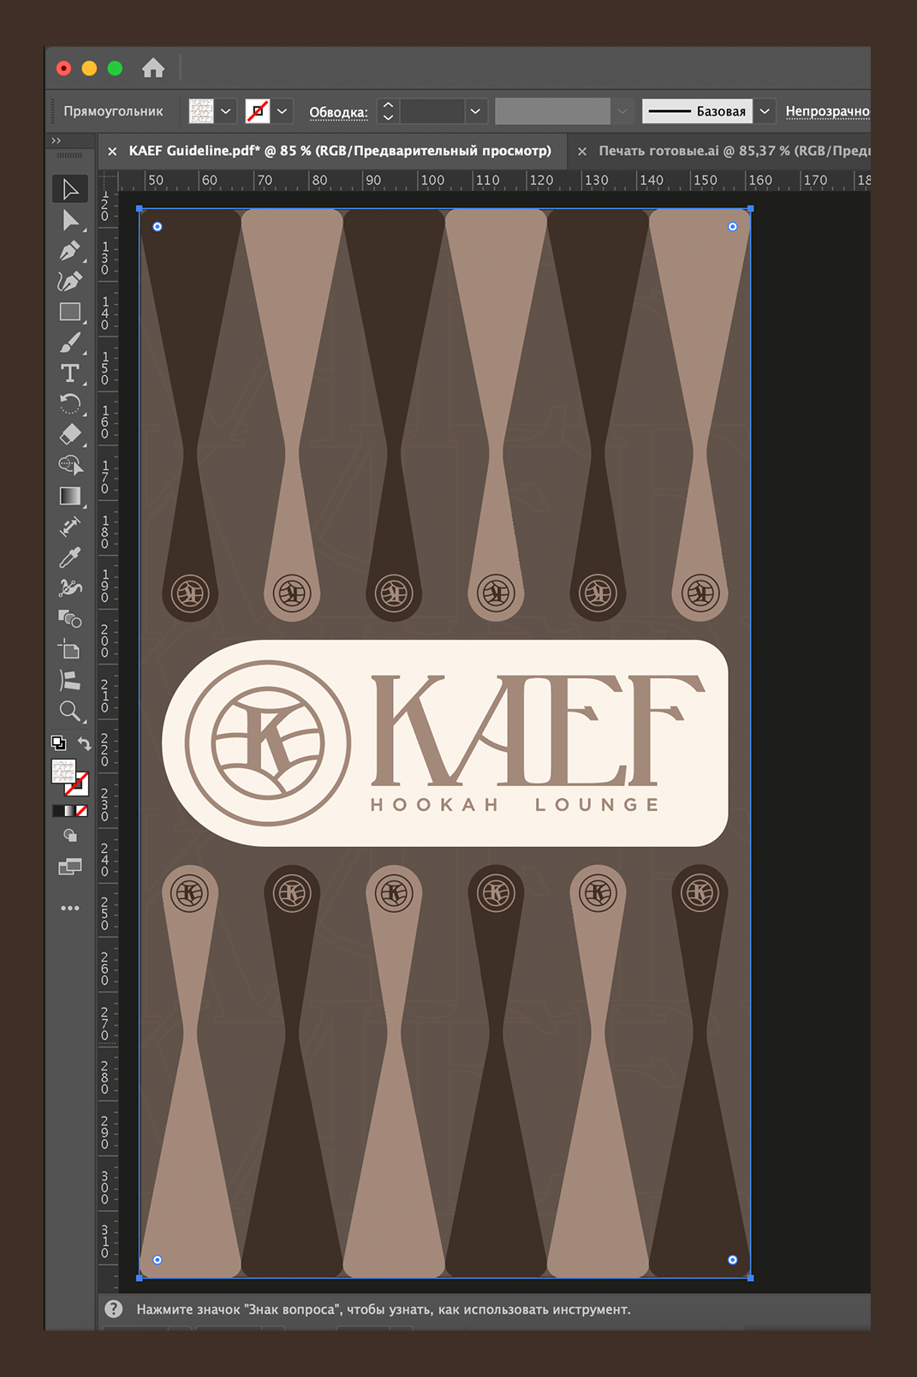Activate the Fill swatch in toolbar
The height and width of the screenshot is (1377, 917).
click(63, 772)
